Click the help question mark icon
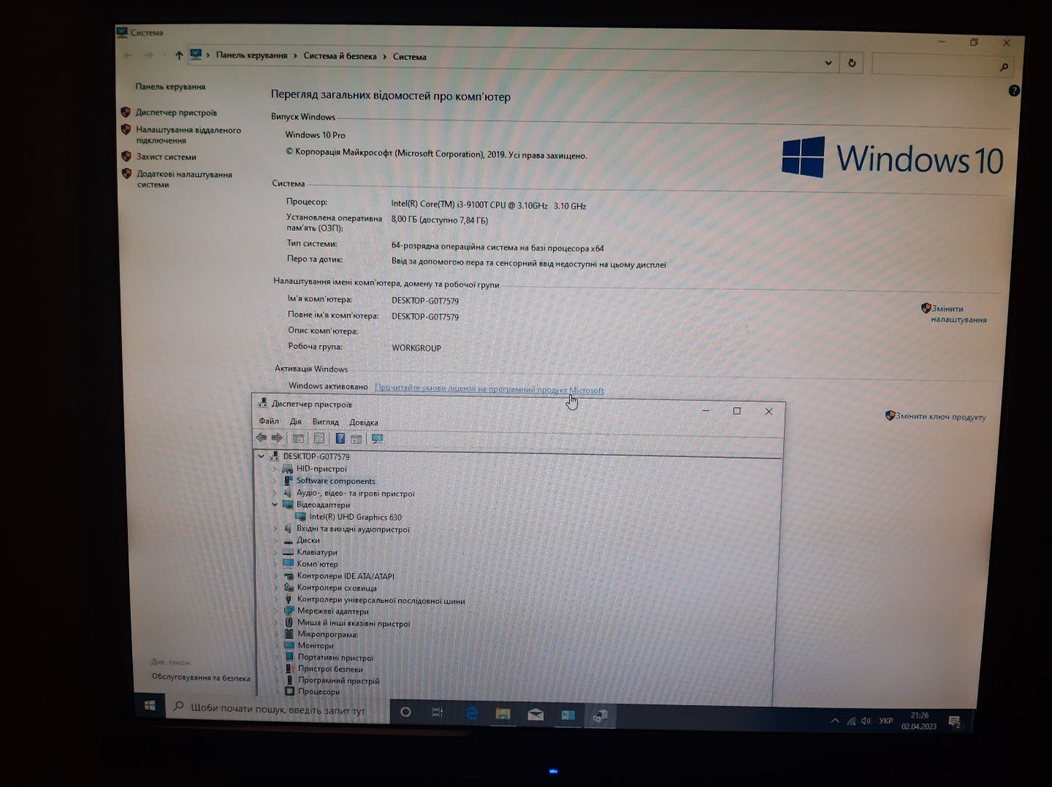This screenshot has width=1052, height=787. (1014, 91)
